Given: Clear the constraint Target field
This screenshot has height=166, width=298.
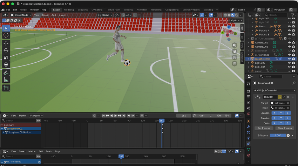Looking at the screenshot, I should [x=288, y=103].
